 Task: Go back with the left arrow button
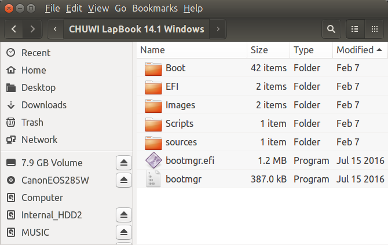coord(14,29)
